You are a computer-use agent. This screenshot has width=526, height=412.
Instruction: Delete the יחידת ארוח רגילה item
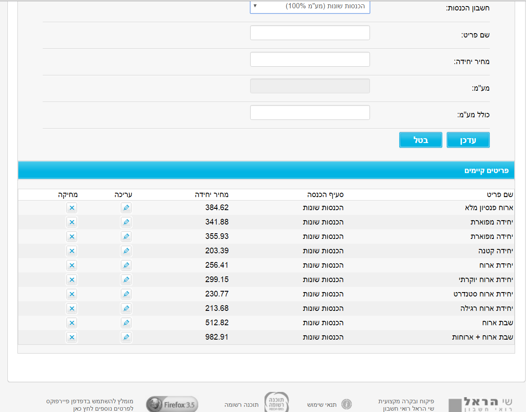[72, 309]
